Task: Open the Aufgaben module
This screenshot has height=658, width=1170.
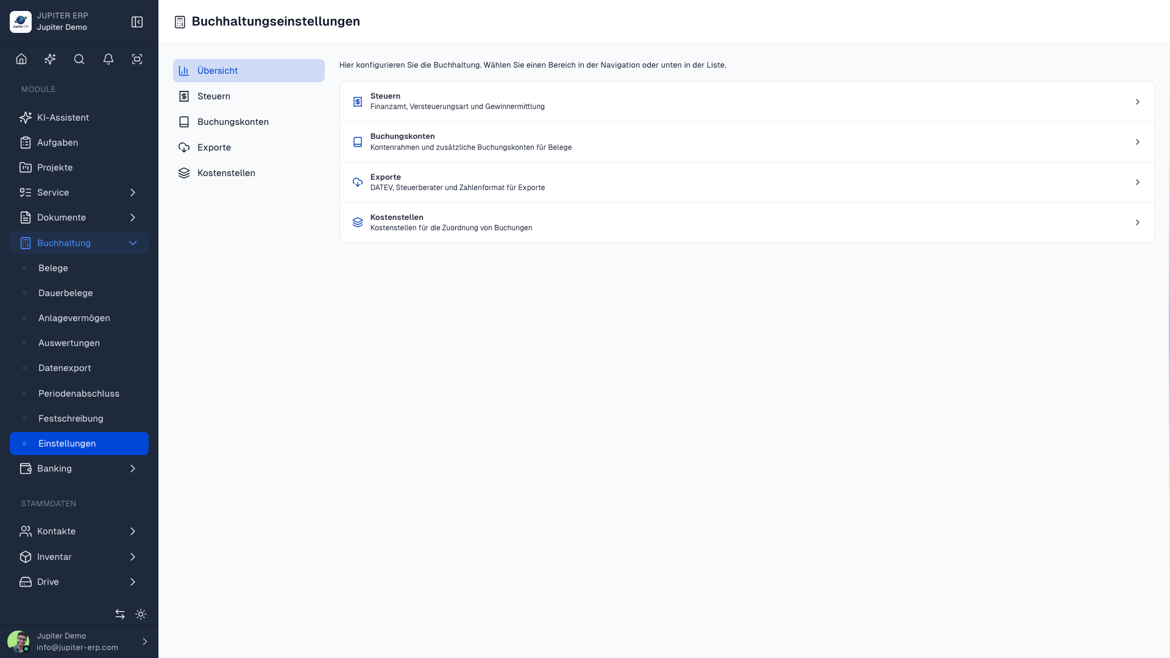Action: point(79,143)
